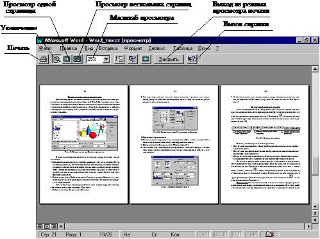Toggle the Full Screen toolbar button

146,59
